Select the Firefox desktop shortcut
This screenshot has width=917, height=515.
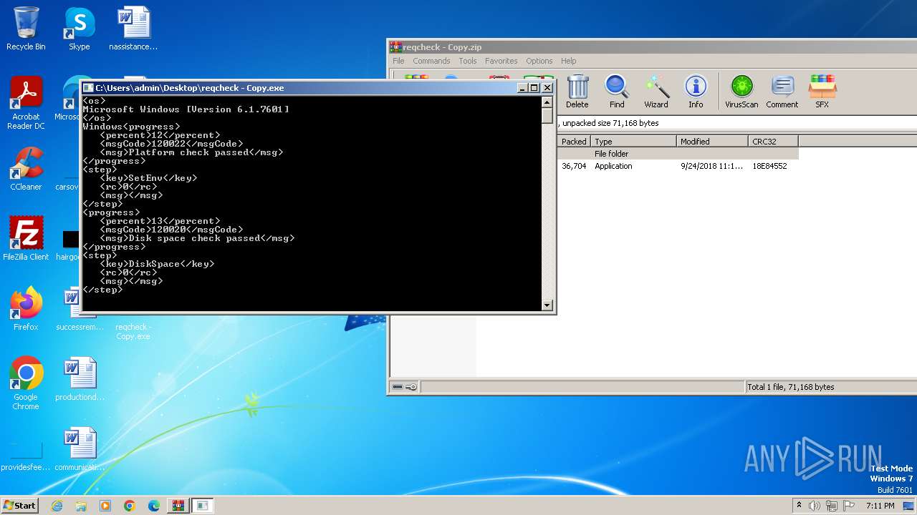click(26, 308)
